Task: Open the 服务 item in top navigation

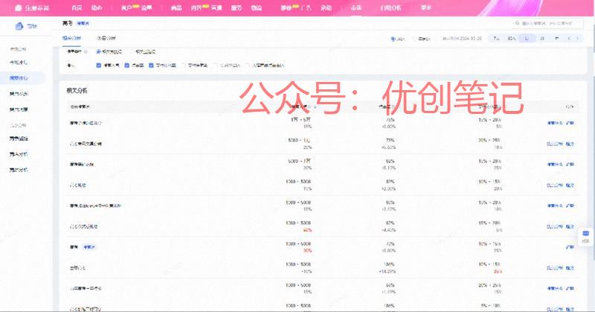Action: click(237, 7)
